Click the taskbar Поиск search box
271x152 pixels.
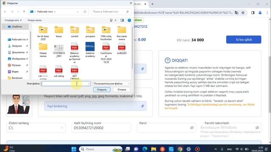pyautogui.click(x=101, y=149)
